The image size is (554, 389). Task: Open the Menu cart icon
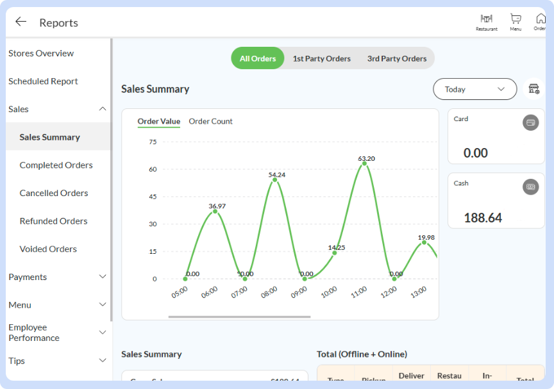pos(516,22)
